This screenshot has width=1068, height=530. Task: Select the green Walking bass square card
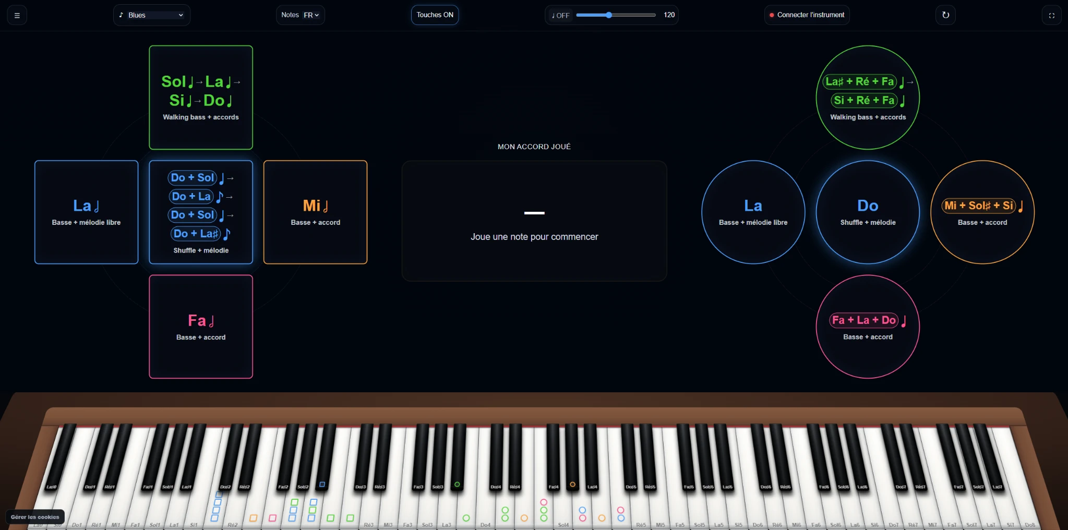201,98
